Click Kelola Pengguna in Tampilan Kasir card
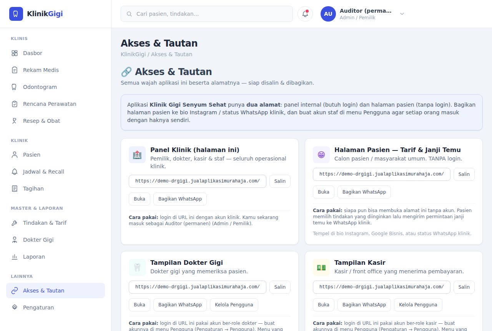This screenshot has width=492, height=331. (x=418, y=304)
